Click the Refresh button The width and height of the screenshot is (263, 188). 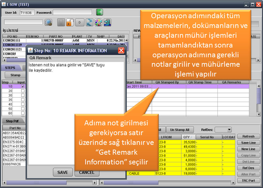click(249, 136)
